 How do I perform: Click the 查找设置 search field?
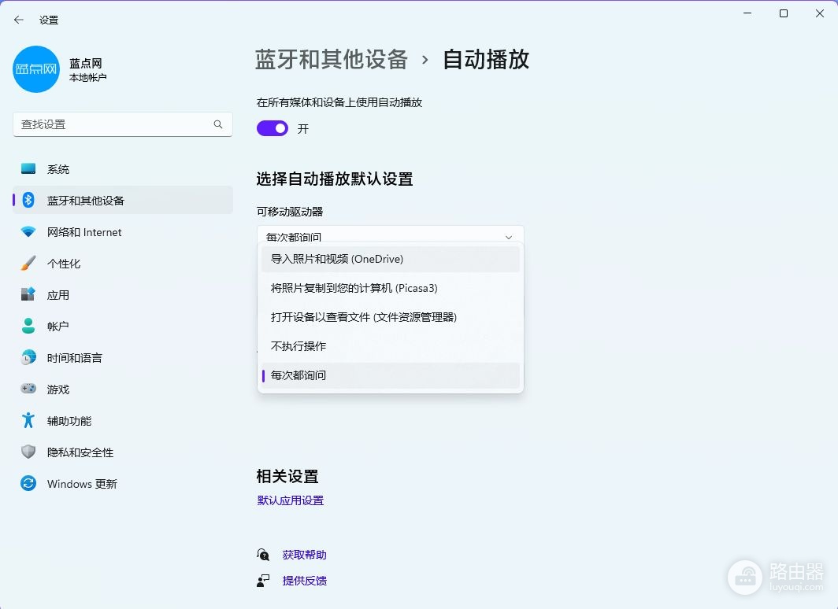123,124
